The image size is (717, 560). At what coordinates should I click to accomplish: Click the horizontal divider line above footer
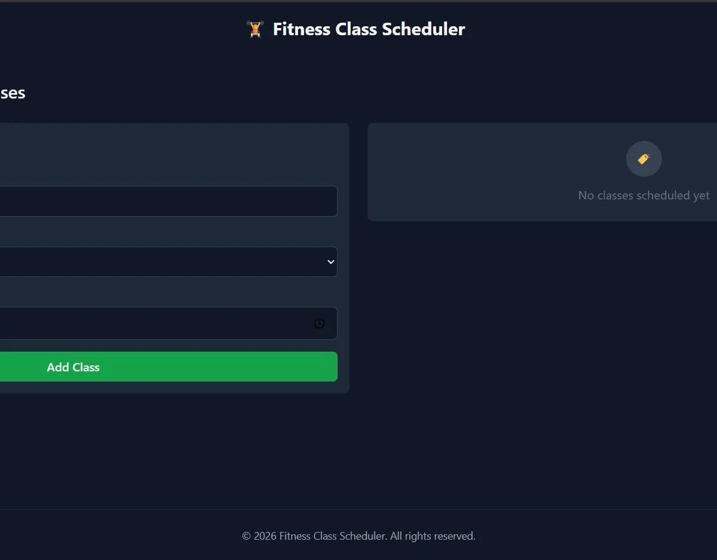coord(358,509)
